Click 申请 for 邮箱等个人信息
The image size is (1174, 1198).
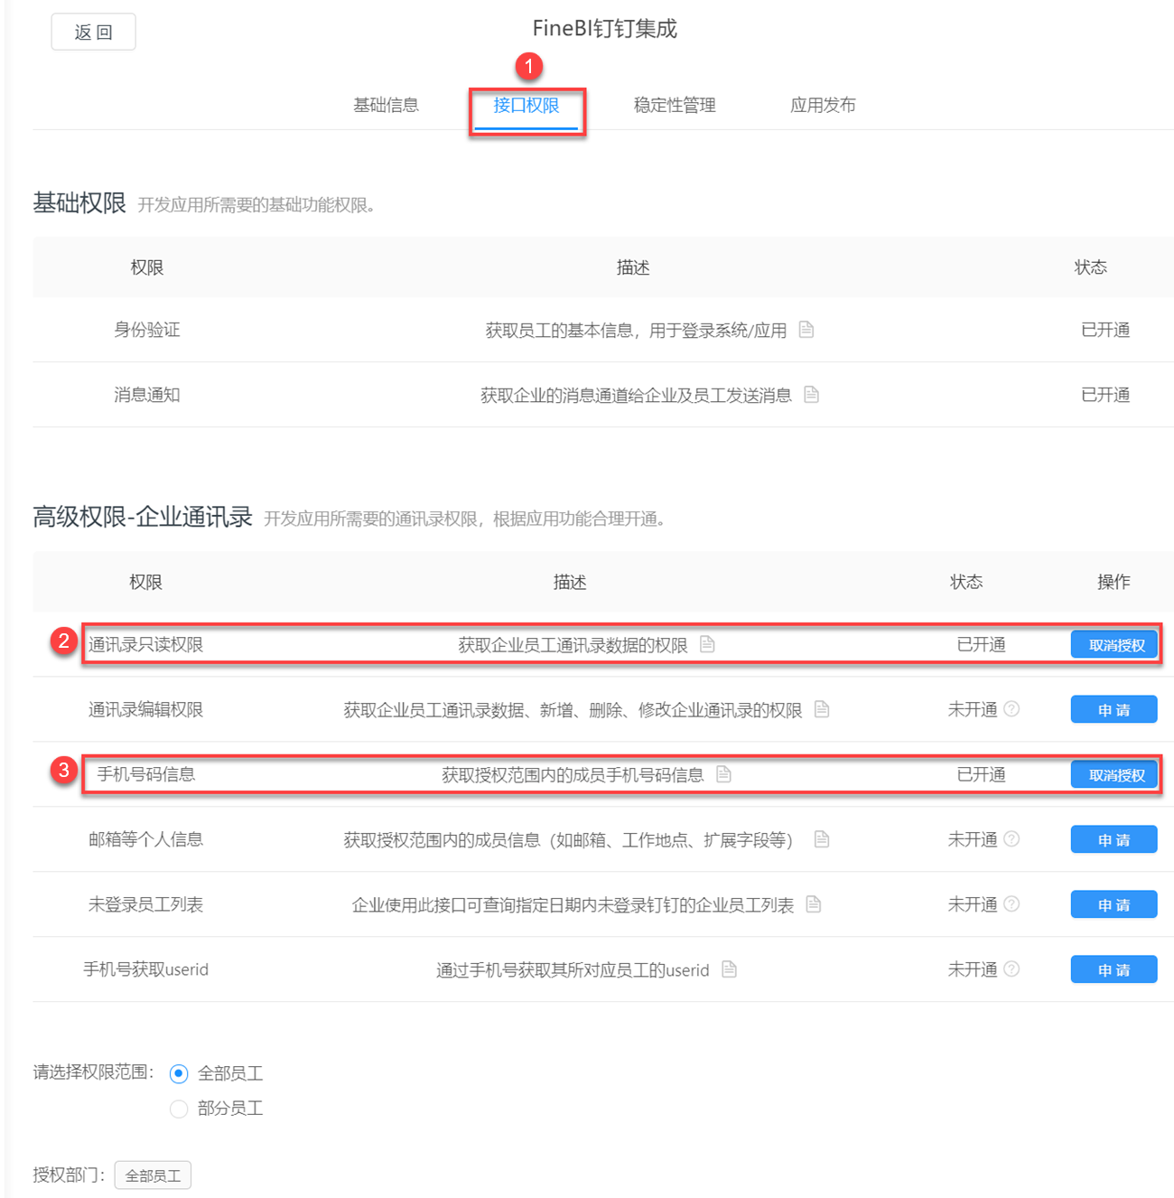(x=1114, y=840)
